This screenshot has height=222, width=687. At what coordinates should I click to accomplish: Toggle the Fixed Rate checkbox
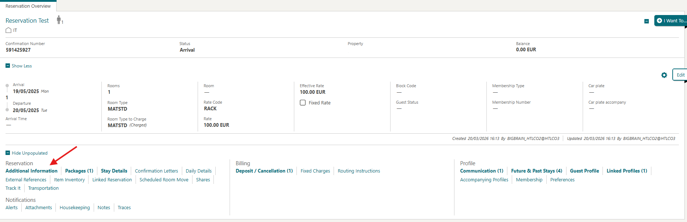[x=303, y=103]
